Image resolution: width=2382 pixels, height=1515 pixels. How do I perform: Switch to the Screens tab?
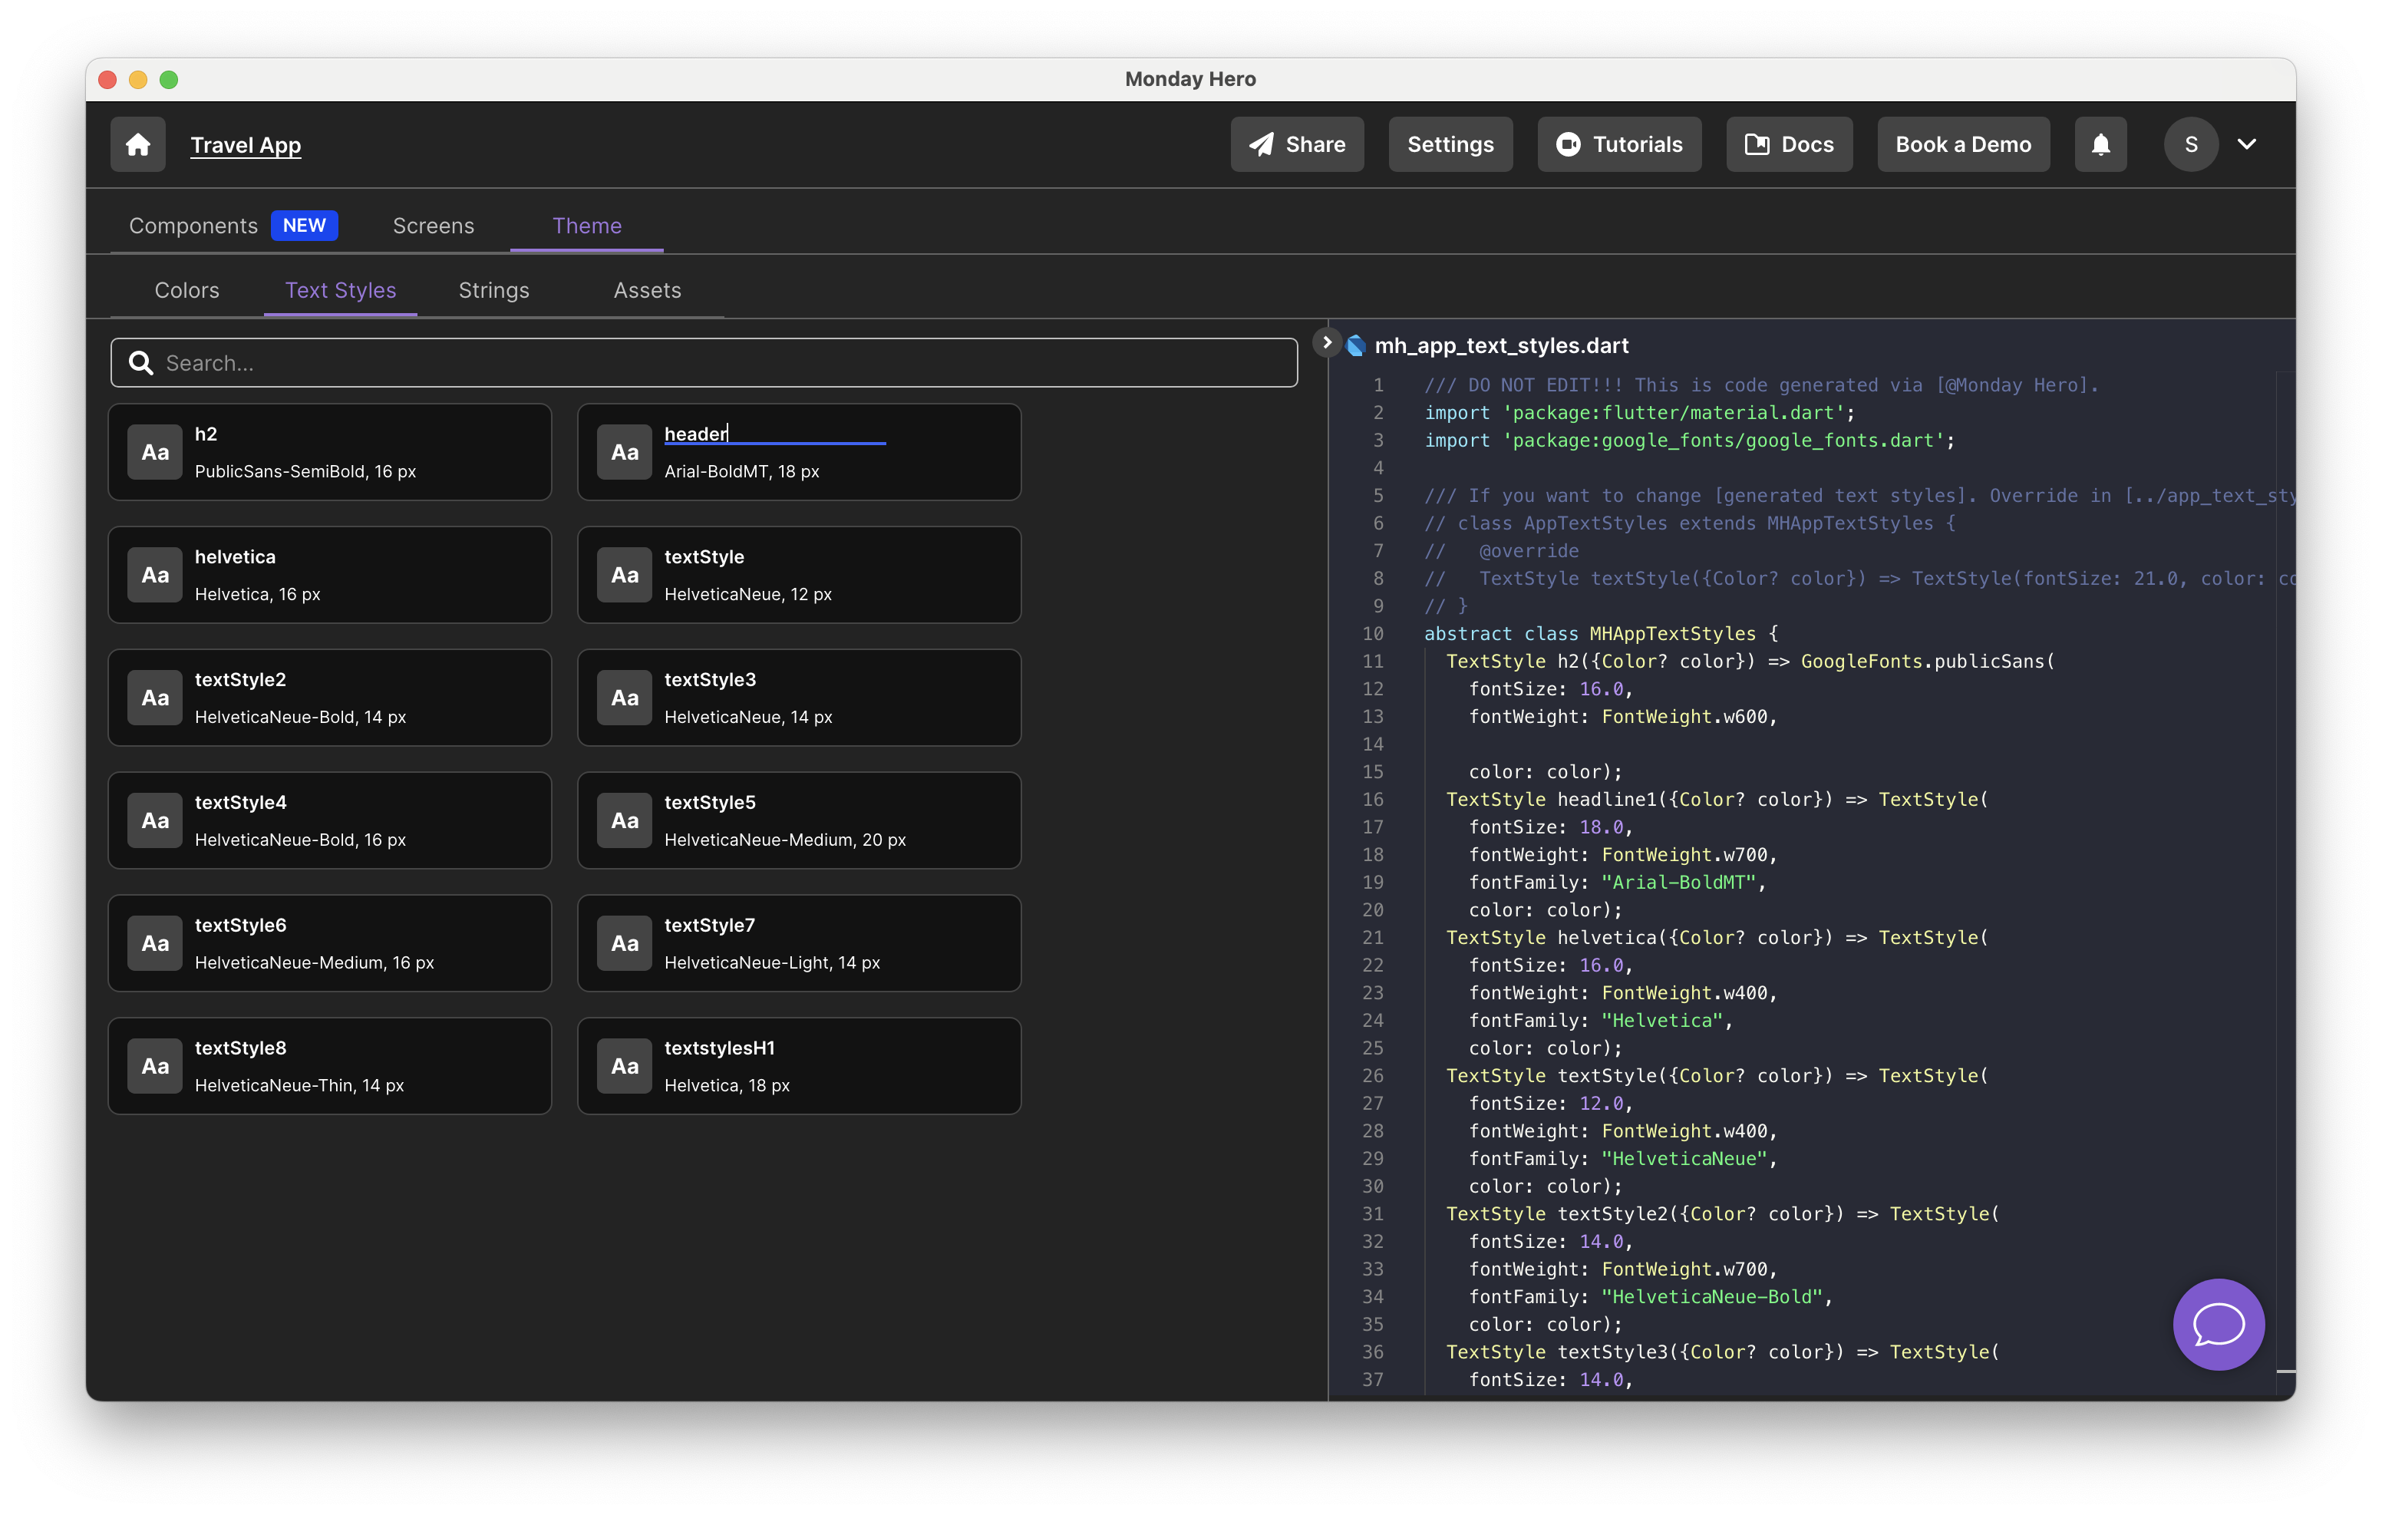[x=434, y=226]
